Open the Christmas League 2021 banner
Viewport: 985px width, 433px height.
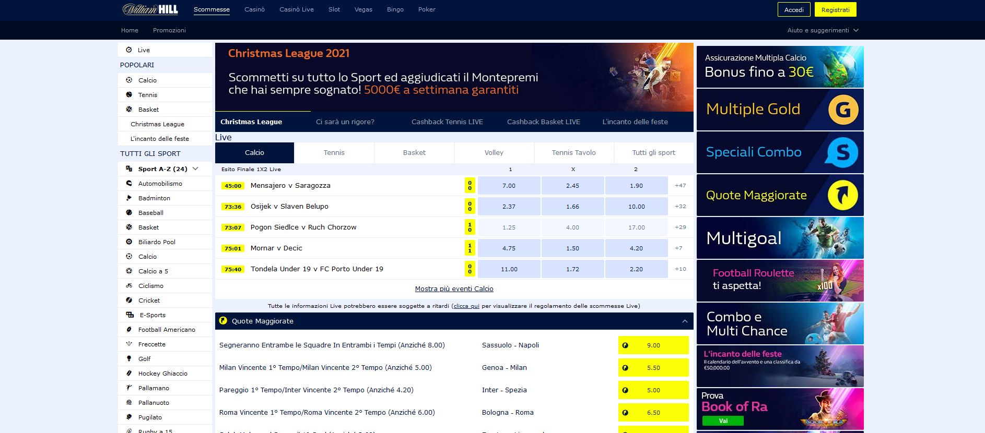tap(454, 77)
